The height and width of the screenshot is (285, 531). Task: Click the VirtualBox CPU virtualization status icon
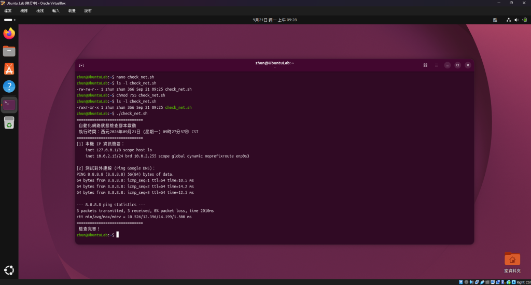(x=503, y=282)
